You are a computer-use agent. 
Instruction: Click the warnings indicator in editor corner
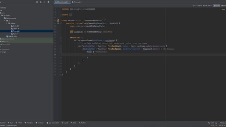click(224, 9)
